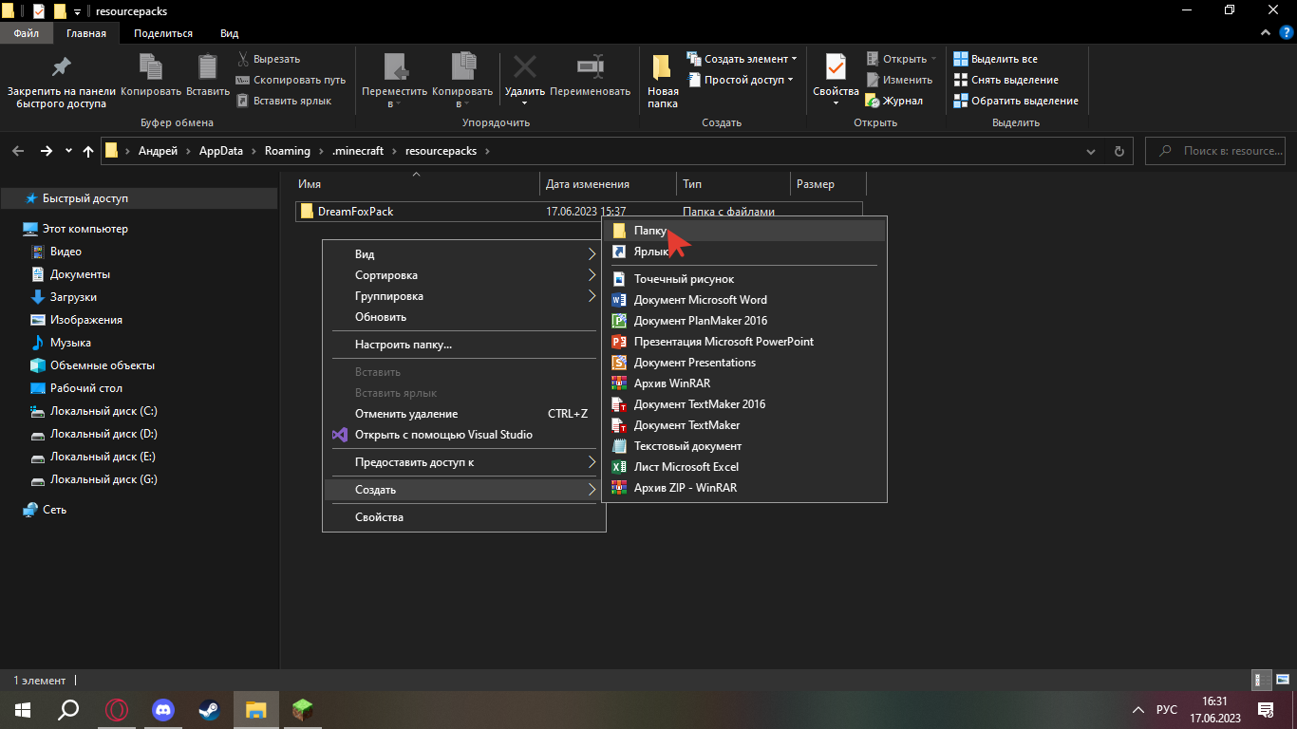Viewport: 1297px width, 729px height.
Task: Click Обновить in the context menu
Action: 381,317
